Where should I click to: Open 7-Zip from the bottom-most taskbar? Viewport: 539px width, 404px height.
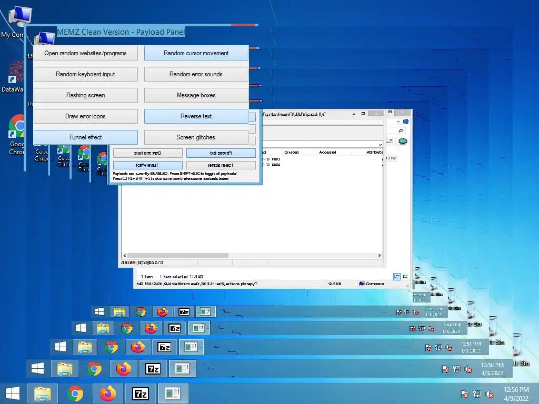click(x=140, y=393)
